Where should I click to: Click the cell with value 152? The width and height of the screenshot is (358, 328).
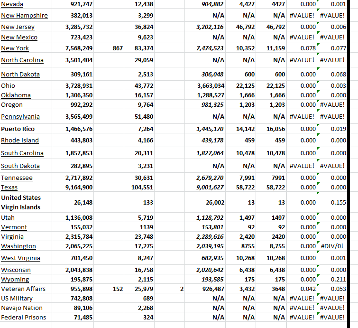coord(118,289)
